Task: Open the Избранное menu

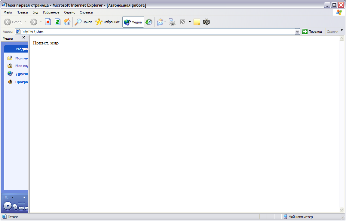Action: click(x=51, y=12)
